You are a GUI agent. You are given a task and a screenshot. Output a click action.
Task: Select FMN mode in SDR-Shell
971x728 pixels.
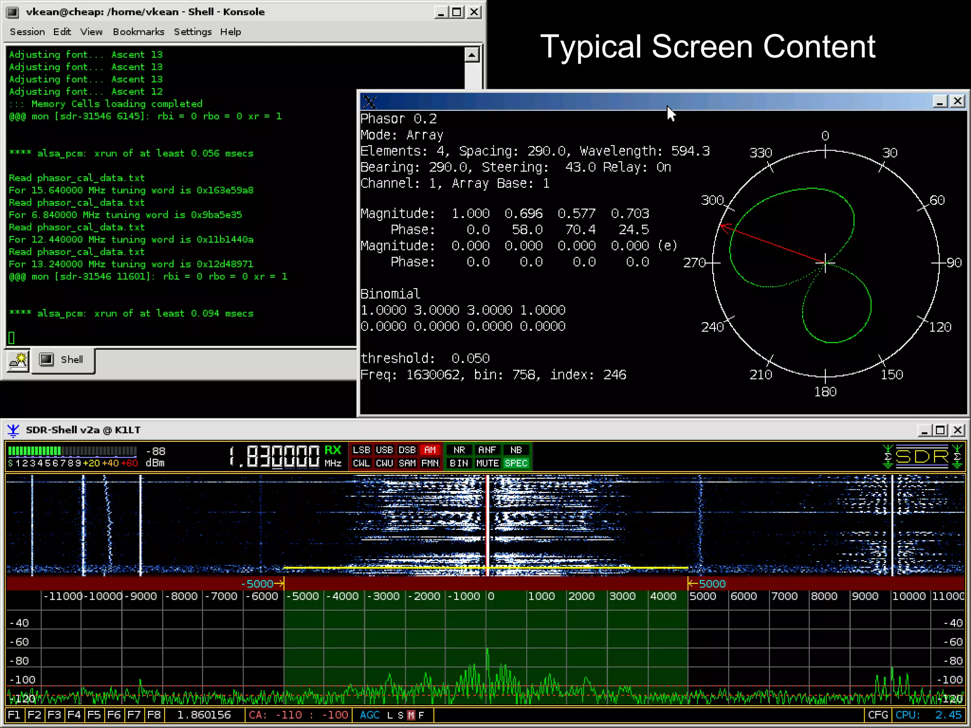point(430,463)
